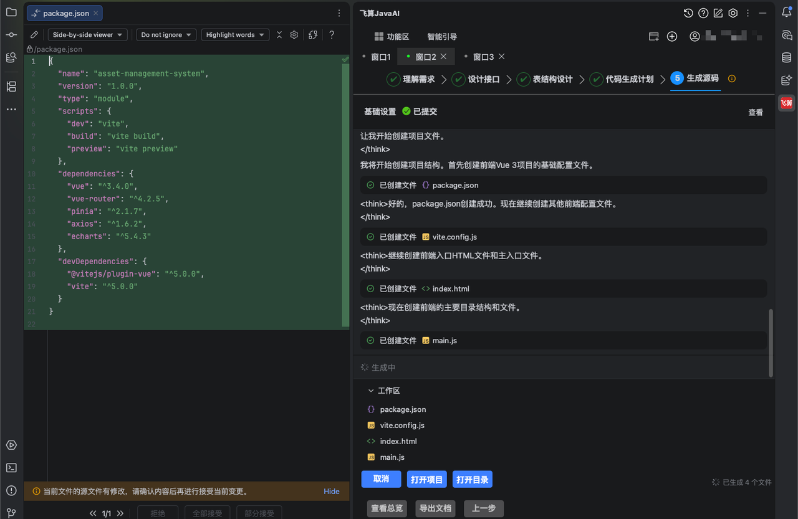
Task: Show more tool windows ellipsis
Action: tap(11, 109)
